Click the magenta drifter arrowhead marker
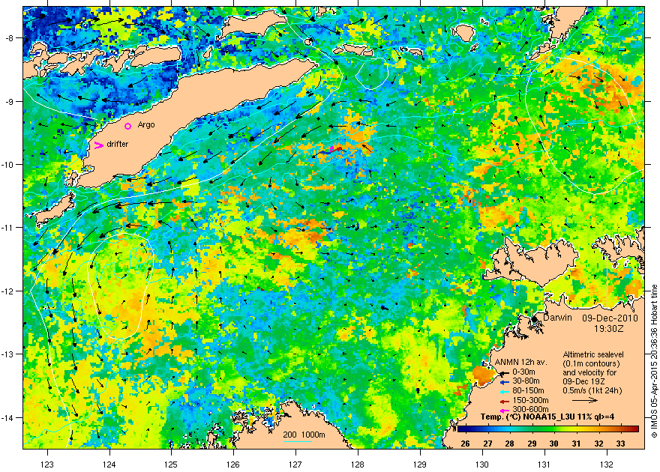660x472 pixels. coord(98,145)
